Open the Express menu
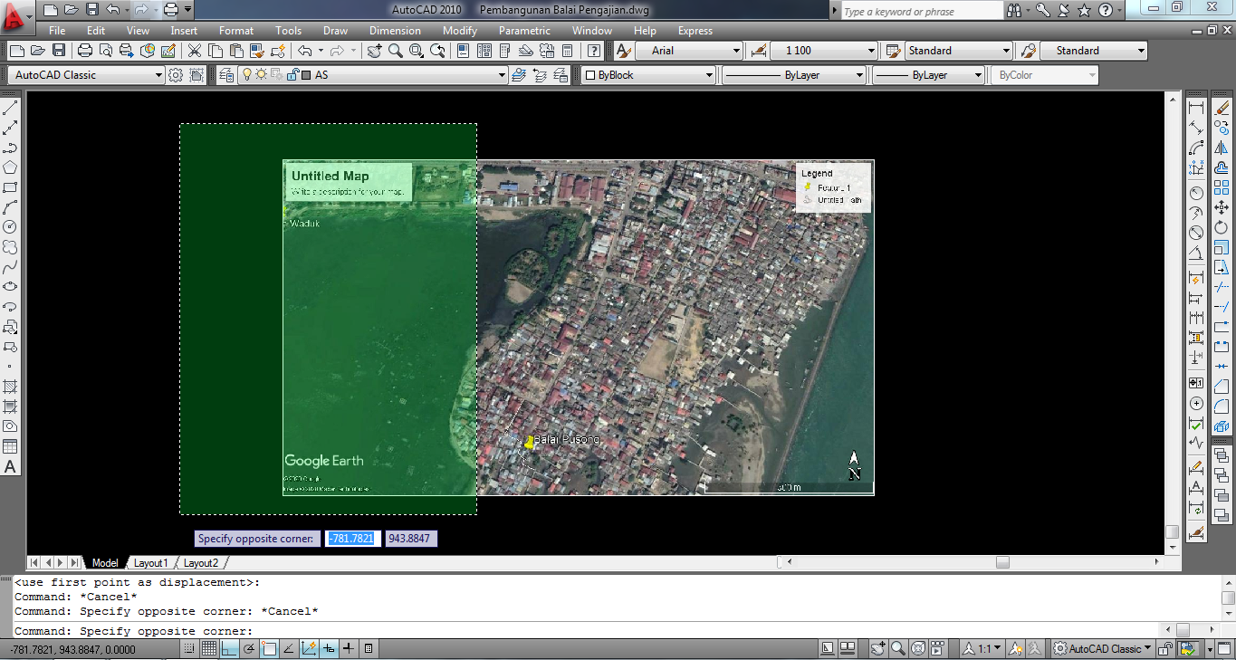This screenshot has width=1236, height=660. (x=695, y=31)
